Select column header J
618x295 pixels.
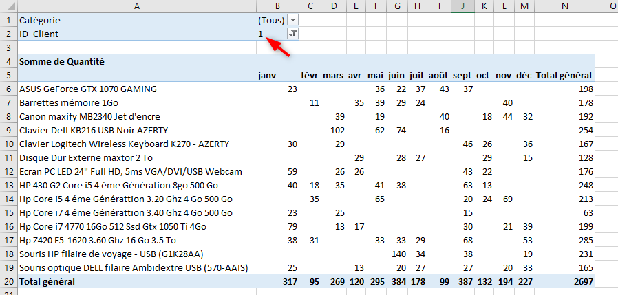[462, 6]
